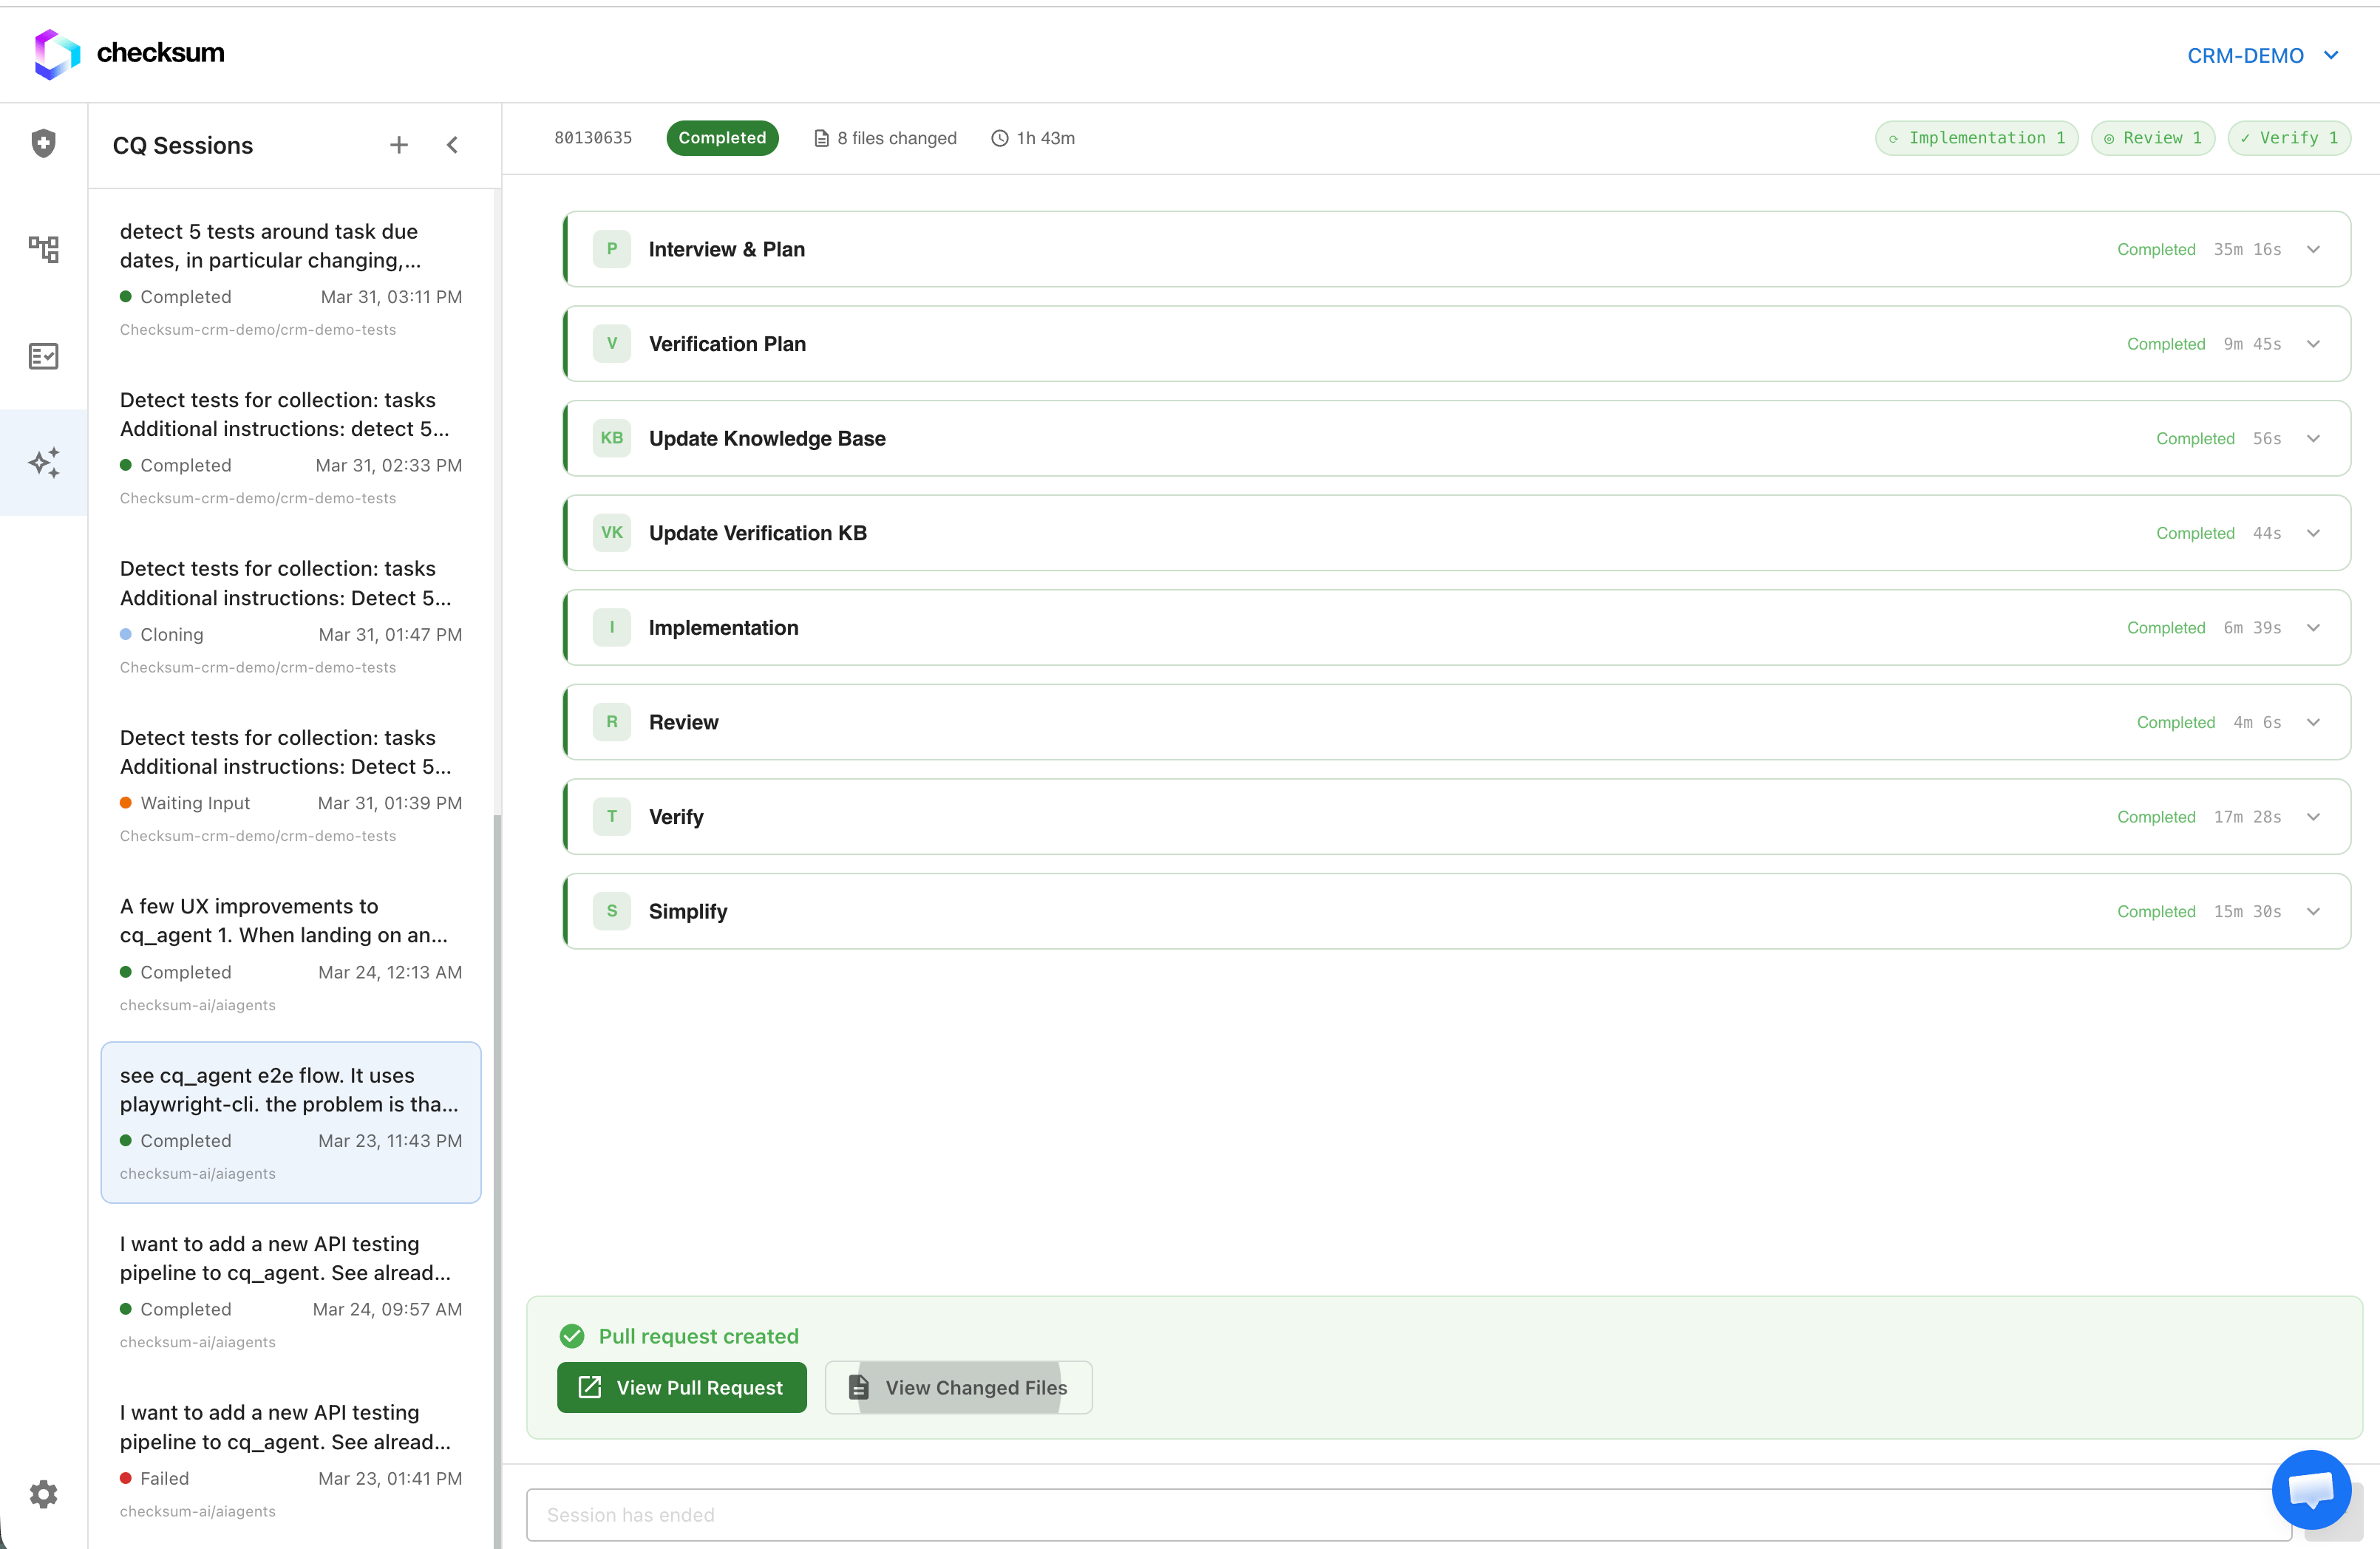Click the S badge of Simplify step
The image size is (2380, 1549).
tap(612, 911)
